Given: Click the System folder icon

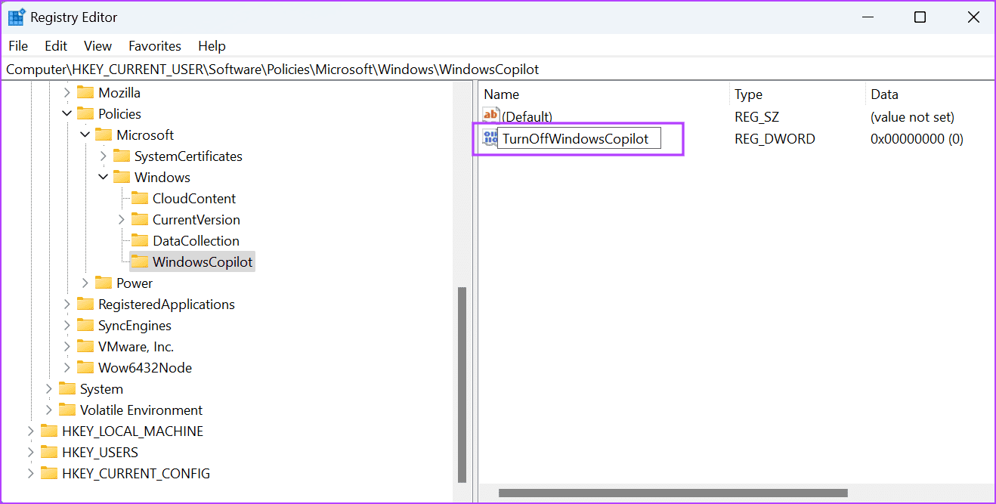Looking at the screenshot, I should click(67, 389).
